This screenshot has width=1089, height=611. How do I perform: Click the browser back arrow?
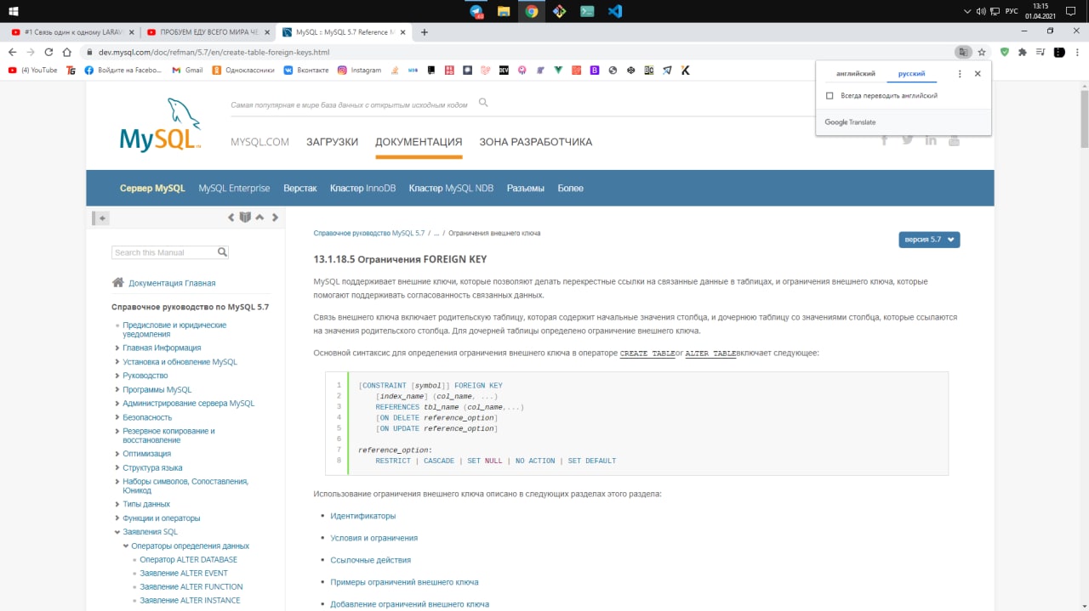pyautogui.click(x=13, y=52)
